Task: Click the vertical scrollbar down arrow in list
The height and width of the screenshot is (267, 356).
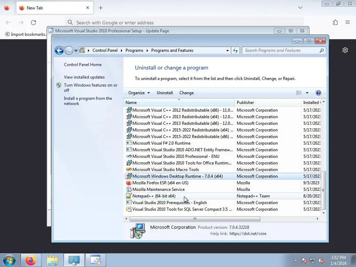Action: click(324, 213)
